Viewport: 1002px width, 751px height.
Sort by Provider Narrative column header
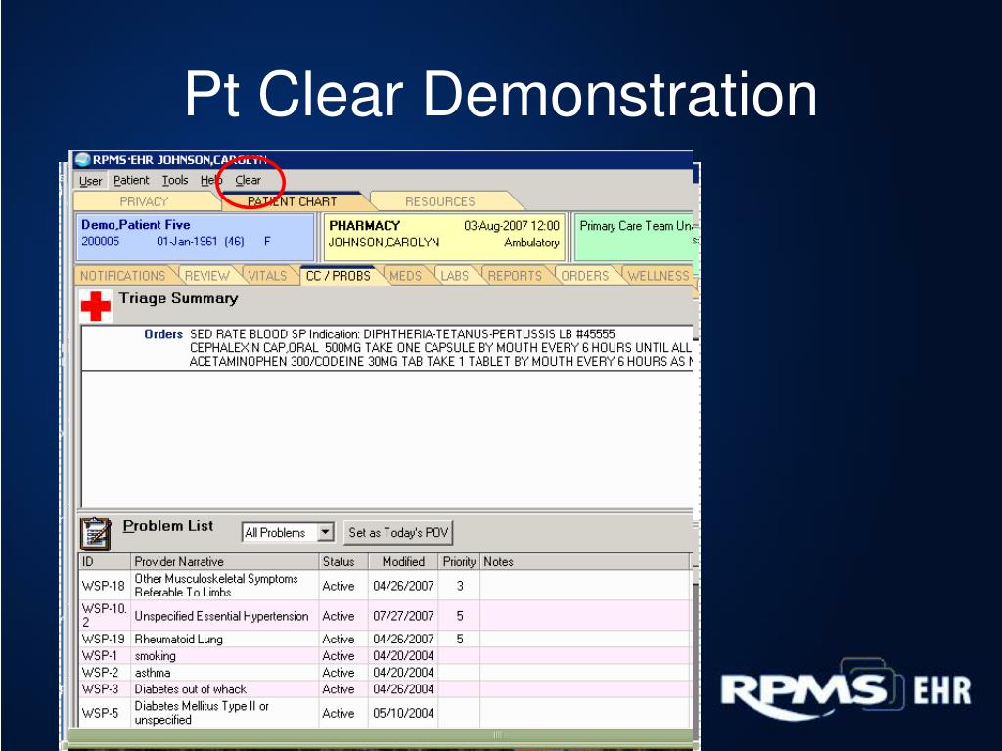[x=224, y=562]
